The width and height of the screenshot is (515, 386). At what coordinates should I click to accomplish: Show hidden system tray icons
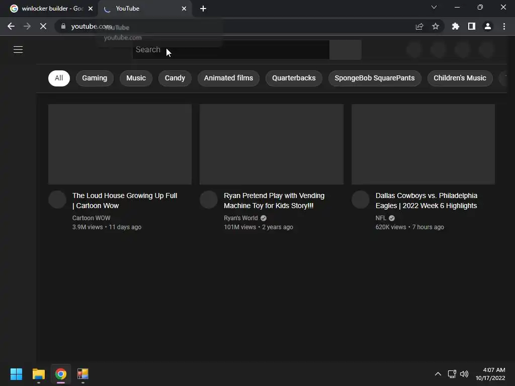click(438, 374)
